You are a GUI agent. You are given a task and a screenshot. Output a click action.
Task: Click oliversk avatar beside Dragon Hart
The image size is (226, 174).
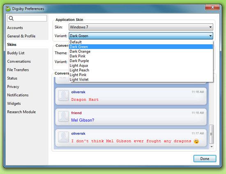tap(63, 96)
